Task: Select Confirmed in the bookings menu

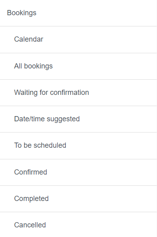Action: (78, 172)
